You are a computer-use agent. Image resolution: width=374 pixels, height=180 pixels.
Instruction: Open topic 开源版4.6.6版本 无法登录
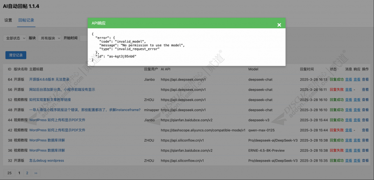click(x=49, y=79)
